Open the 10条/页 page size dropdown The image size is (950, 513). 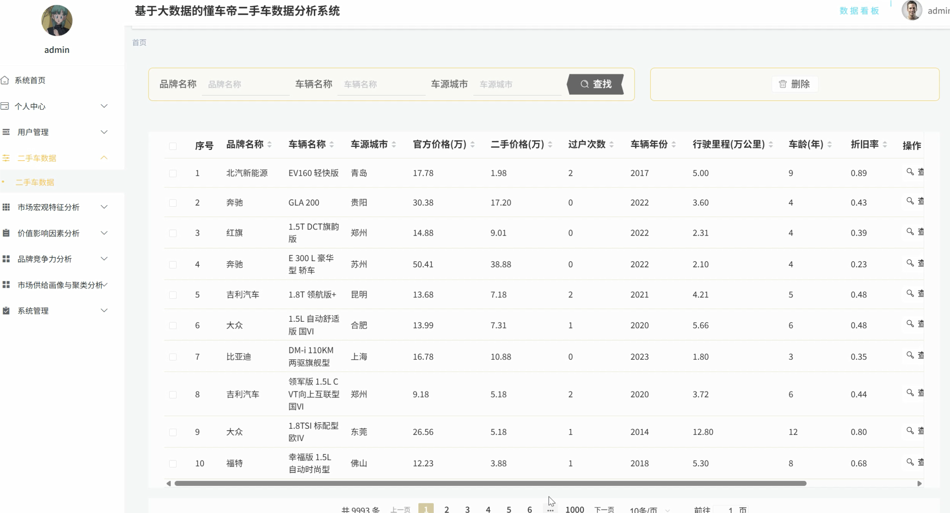coord(649,510)
